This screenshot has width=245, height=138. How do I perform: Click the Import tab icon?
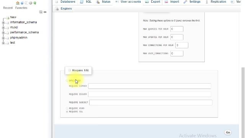(x=166, y=2)
